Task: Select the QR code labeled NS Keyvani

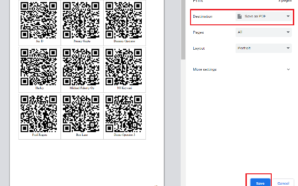Action: (124, 67)
